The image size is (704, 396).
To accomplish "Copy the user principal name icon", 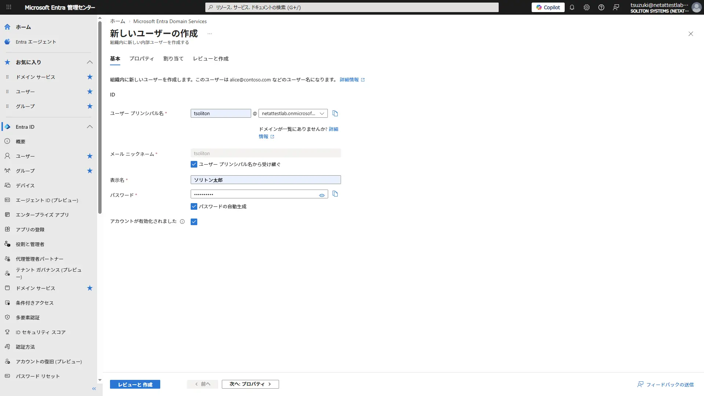I will click(x=335, y=113).
